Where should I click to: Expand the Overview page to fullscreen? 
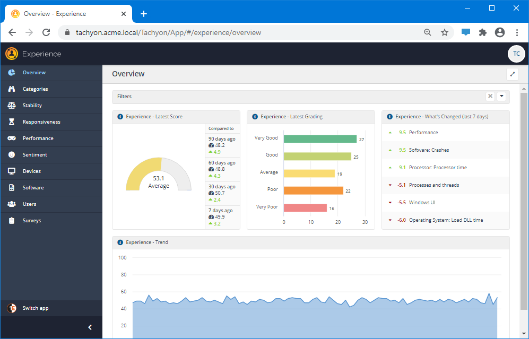coord(513,74)
